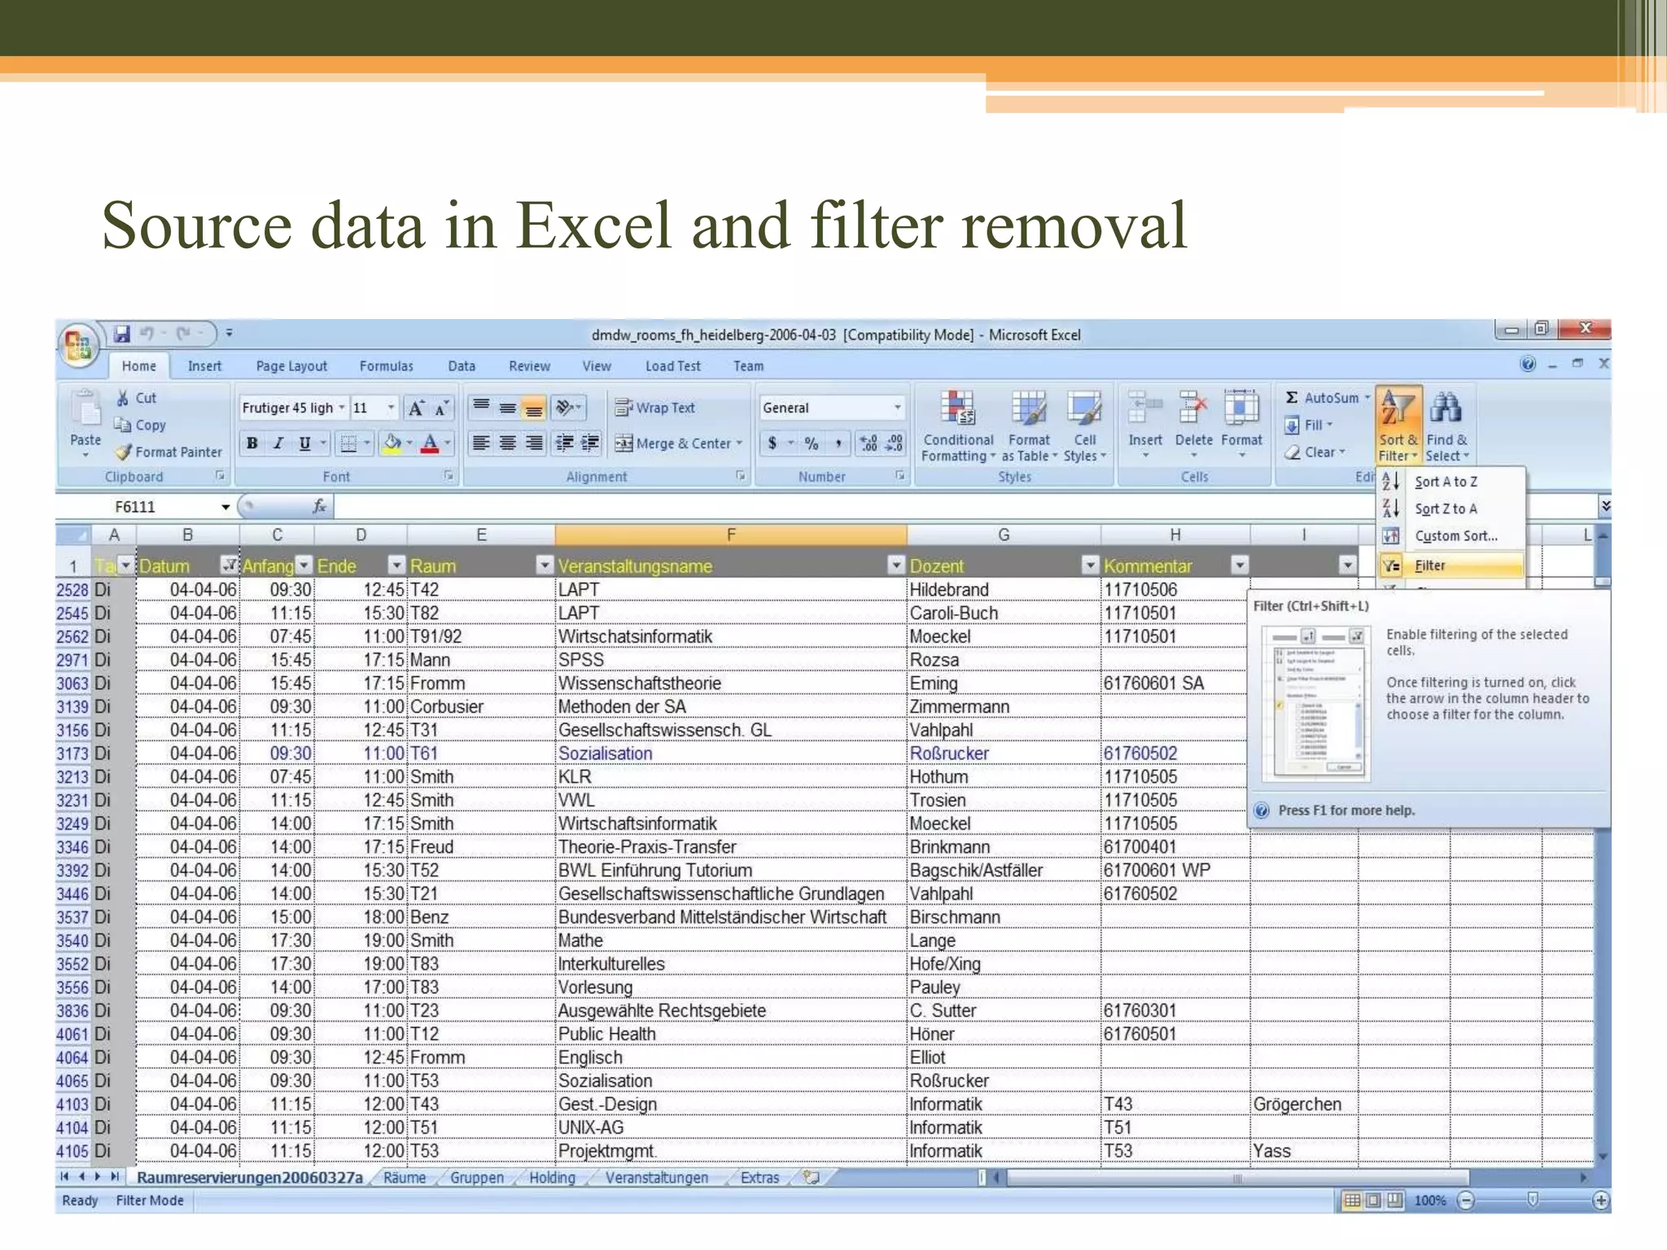Image resolution: width=1667 pixels, height=1250 pixels.
Task: Switch to the Räume sheet tab
Action: coord(405,1178)
